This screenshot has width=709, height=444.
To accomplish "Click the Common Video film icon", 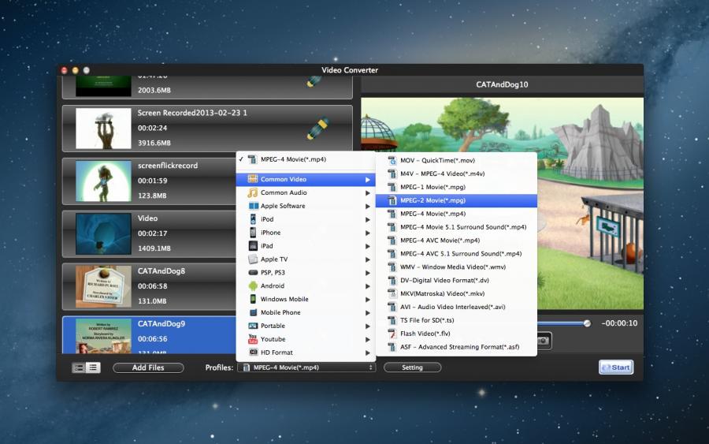I will [253, 179].
